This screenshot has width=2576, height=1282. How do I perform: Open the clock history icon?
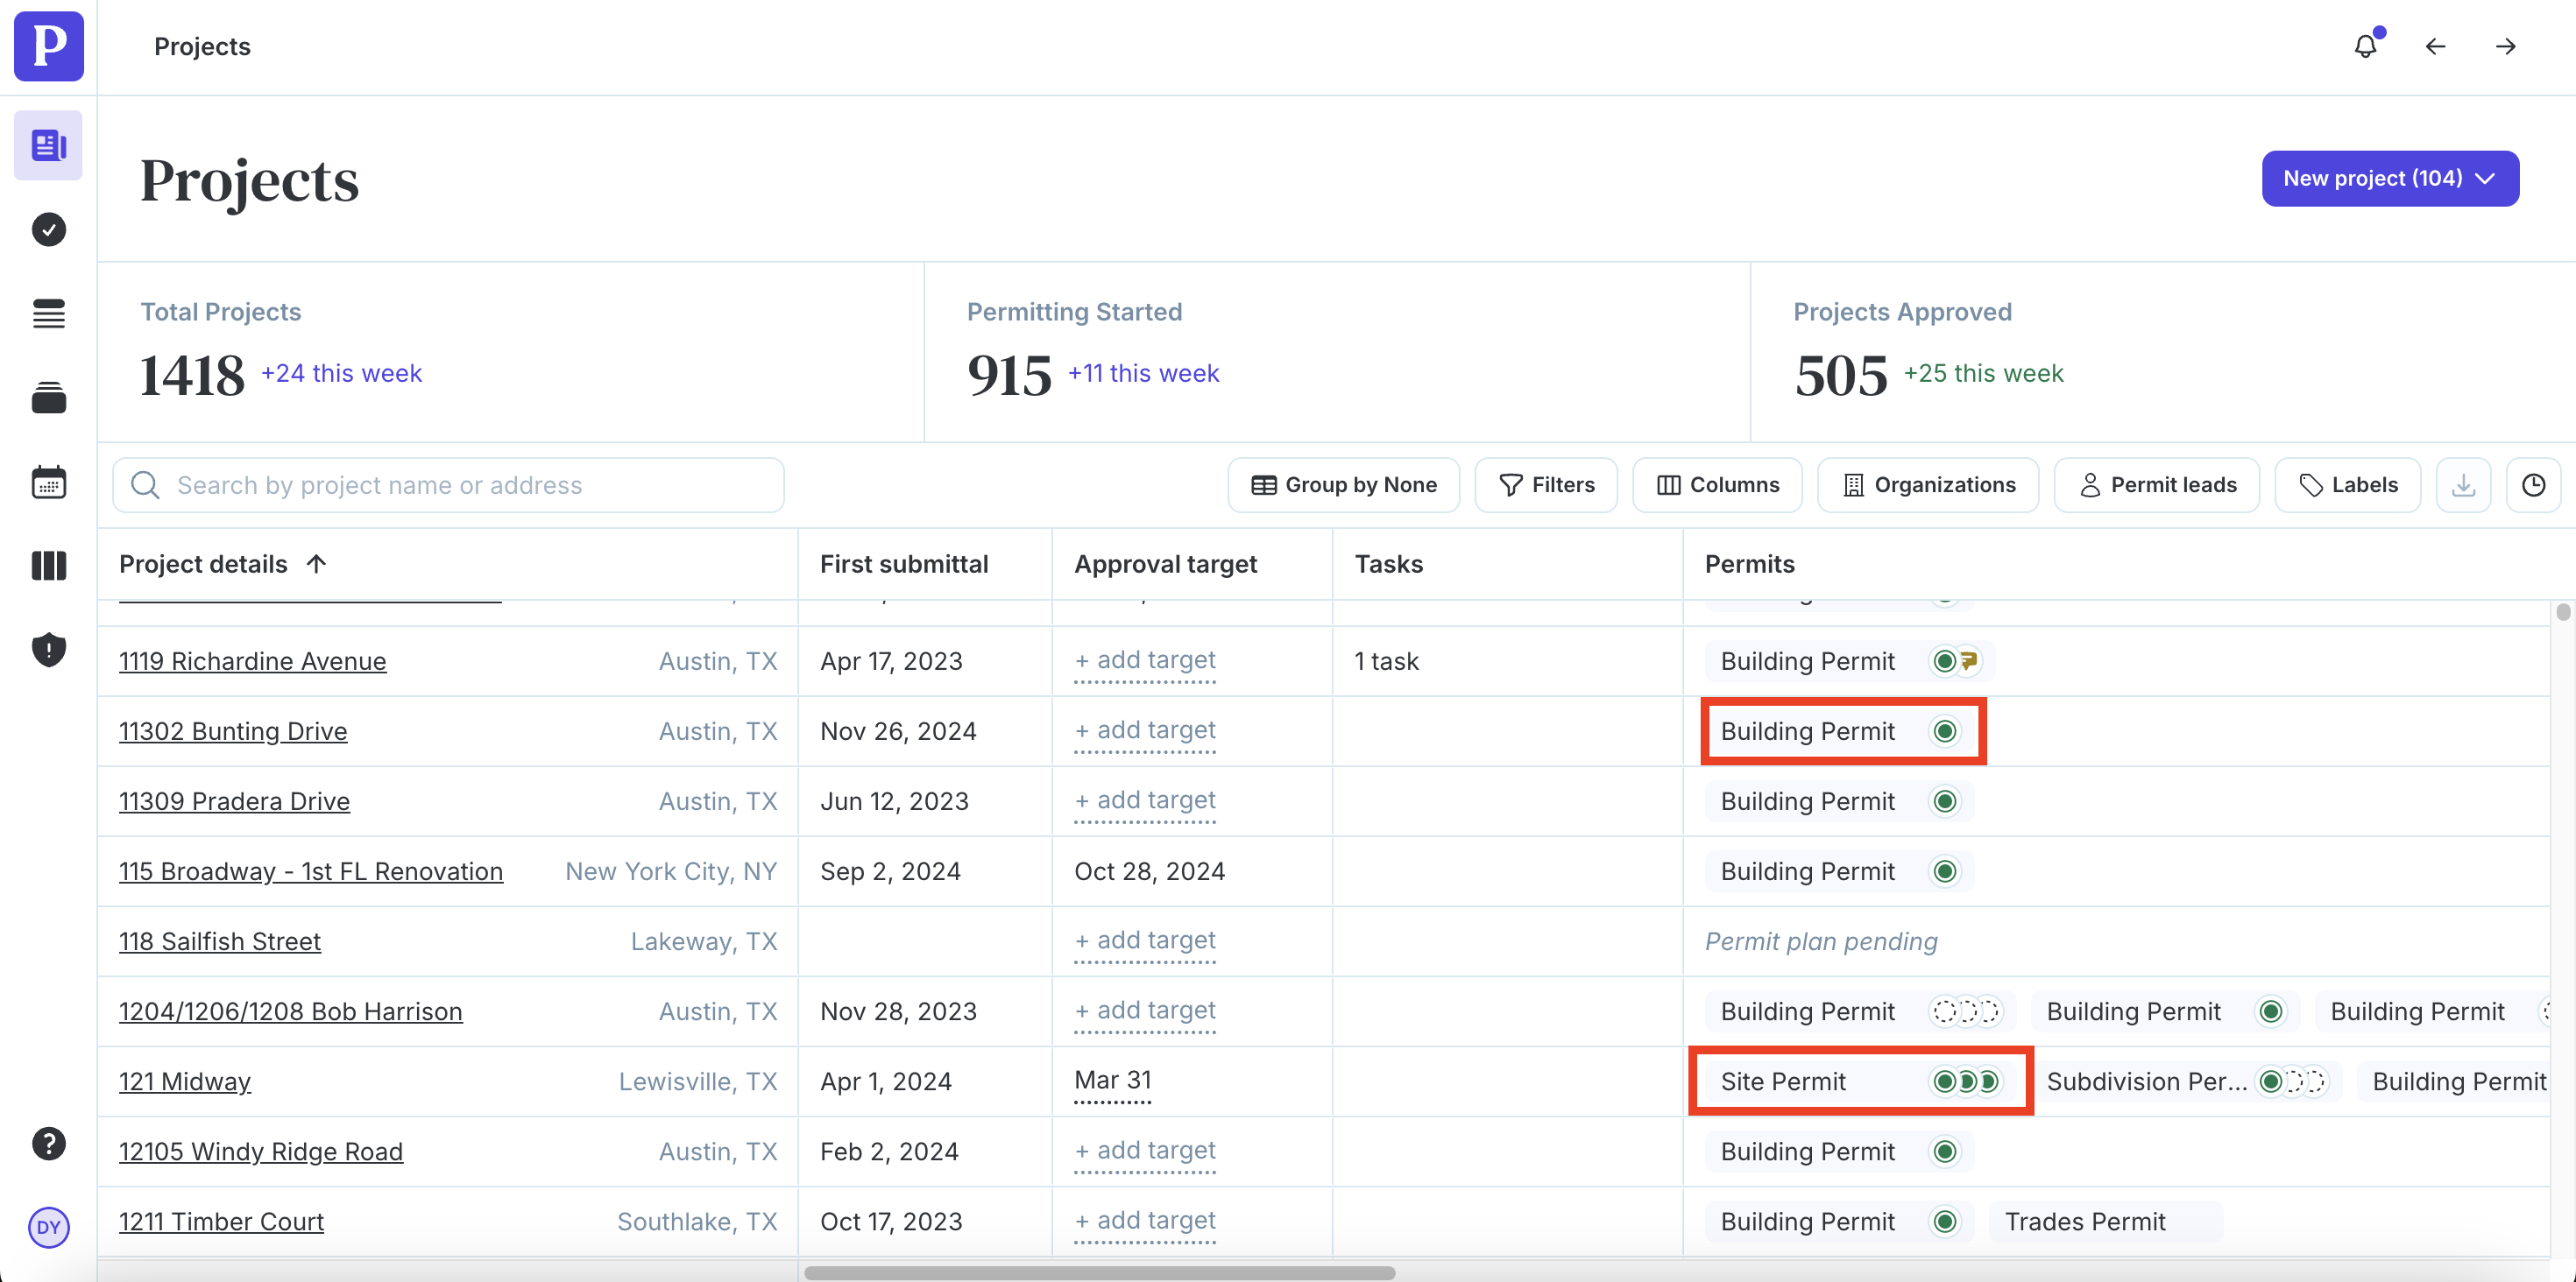click(2533, 484)
